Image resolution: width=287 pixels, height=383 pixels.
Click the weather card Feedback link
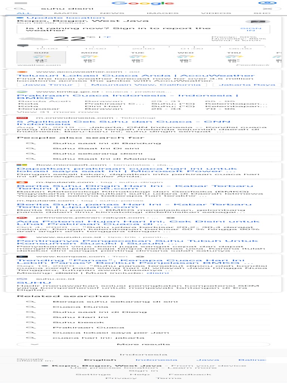pos(253,65)
